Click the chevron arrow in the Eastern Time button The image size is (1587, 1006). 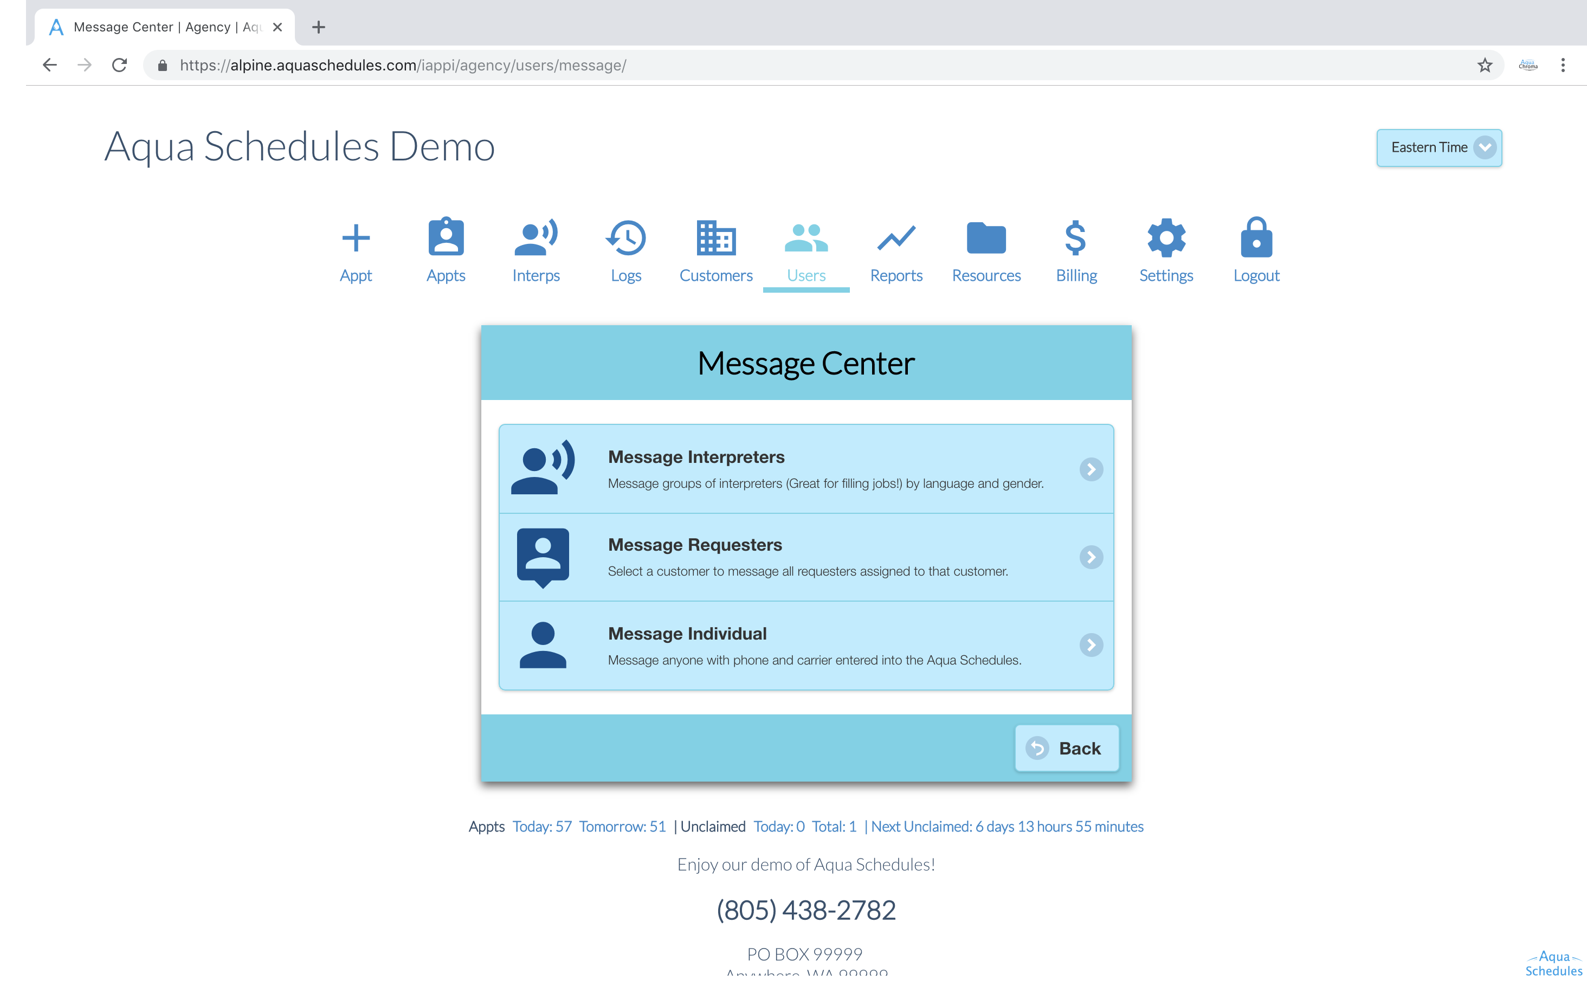coord(1485,147)
